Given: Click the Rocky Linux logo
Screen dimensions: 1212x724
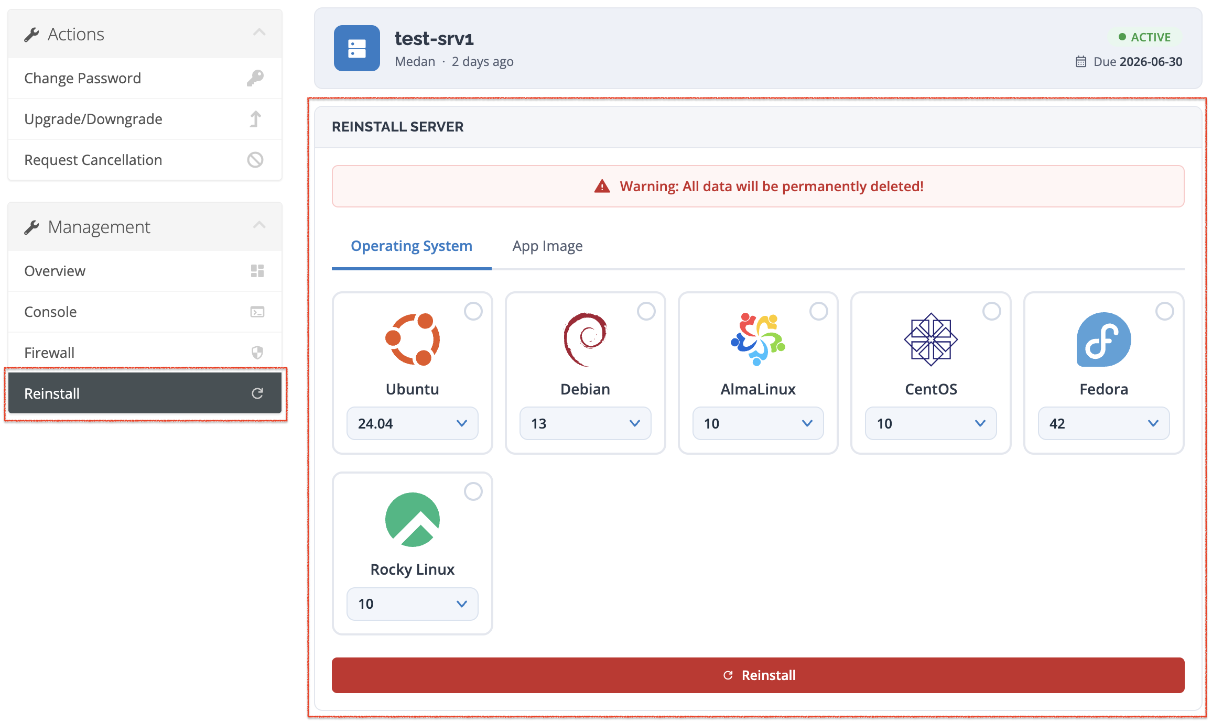Looking at the screenshot, I should click(413, 520).
